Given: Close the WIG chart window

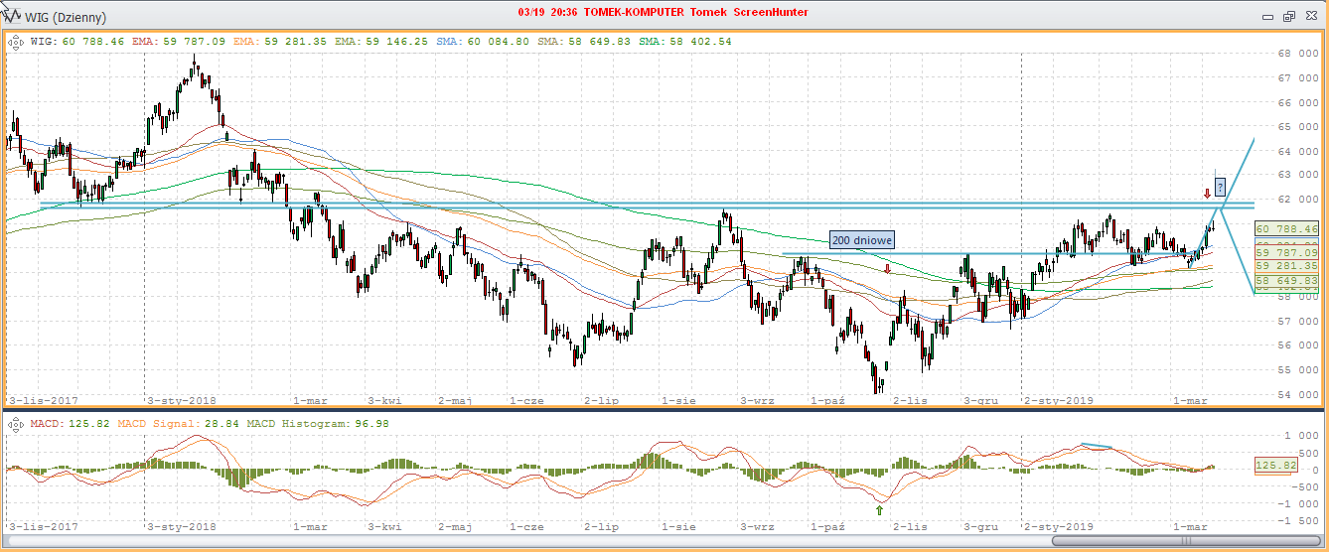Looking at the screenshot, I should point(1310,17).
